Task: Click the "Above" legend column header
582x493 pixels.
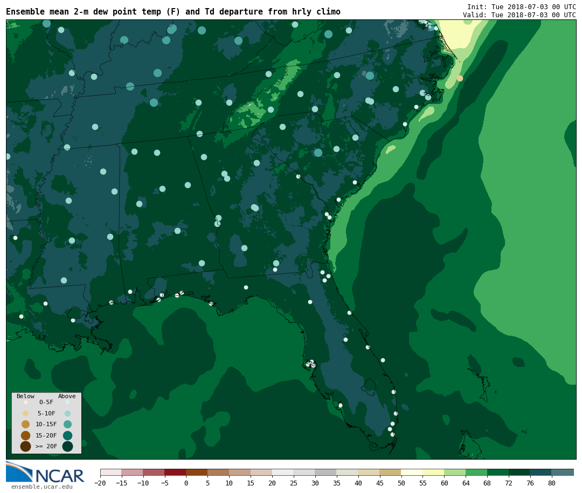Action: click(x=67, y=396)
